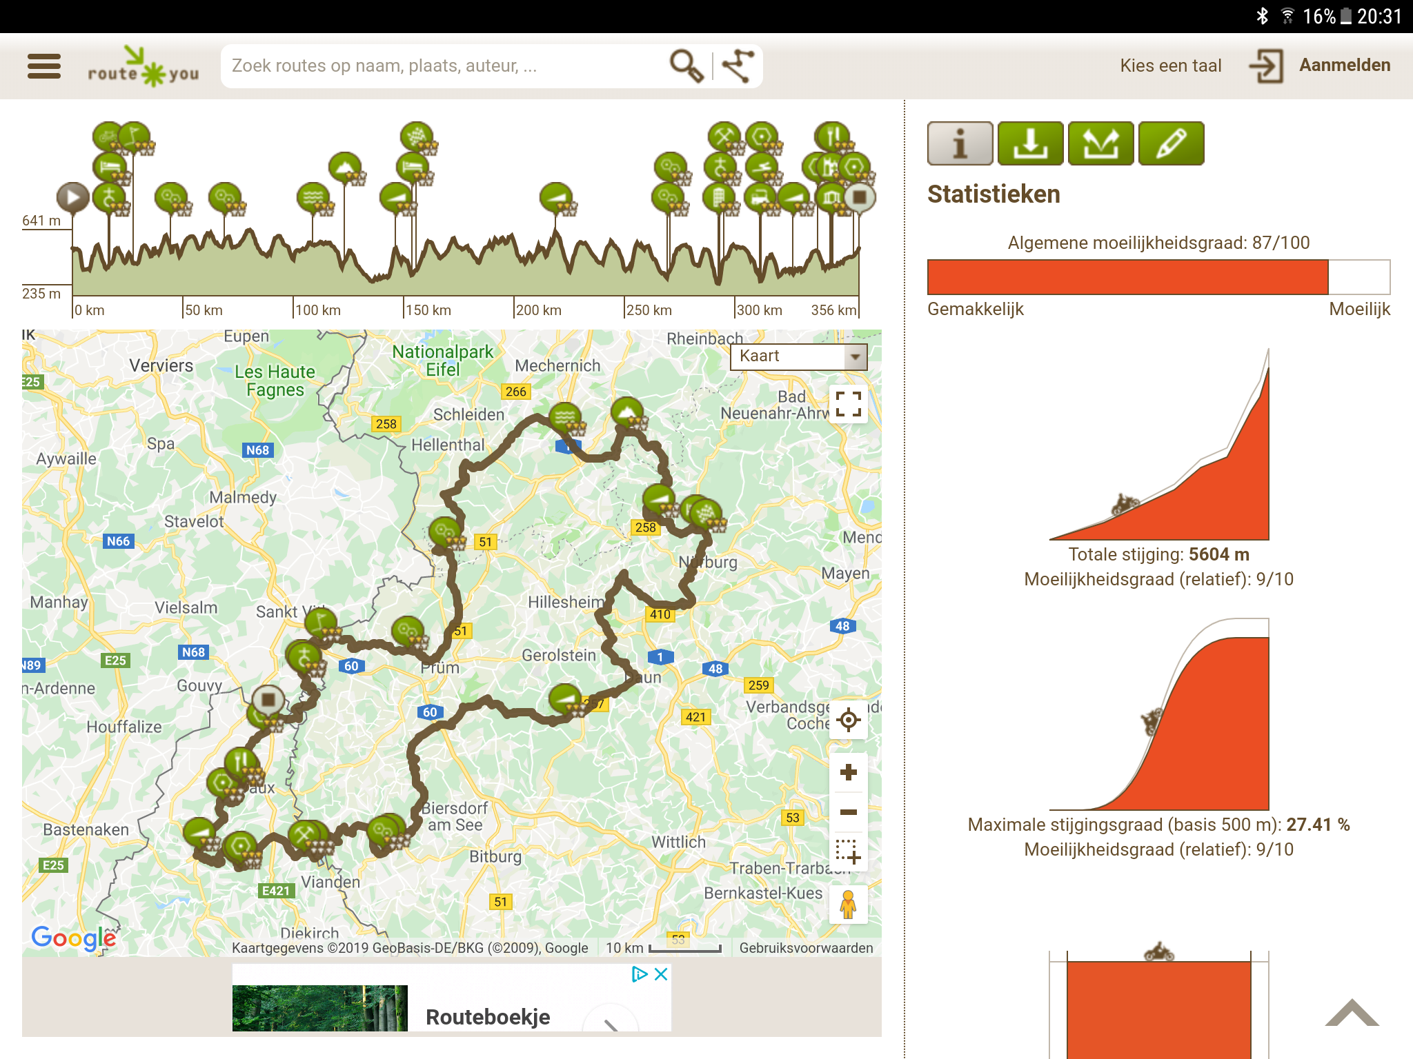Viewport: 1413px width, 1059px height.
Task: Click the start marker on elevation profile
Action: 72,198
